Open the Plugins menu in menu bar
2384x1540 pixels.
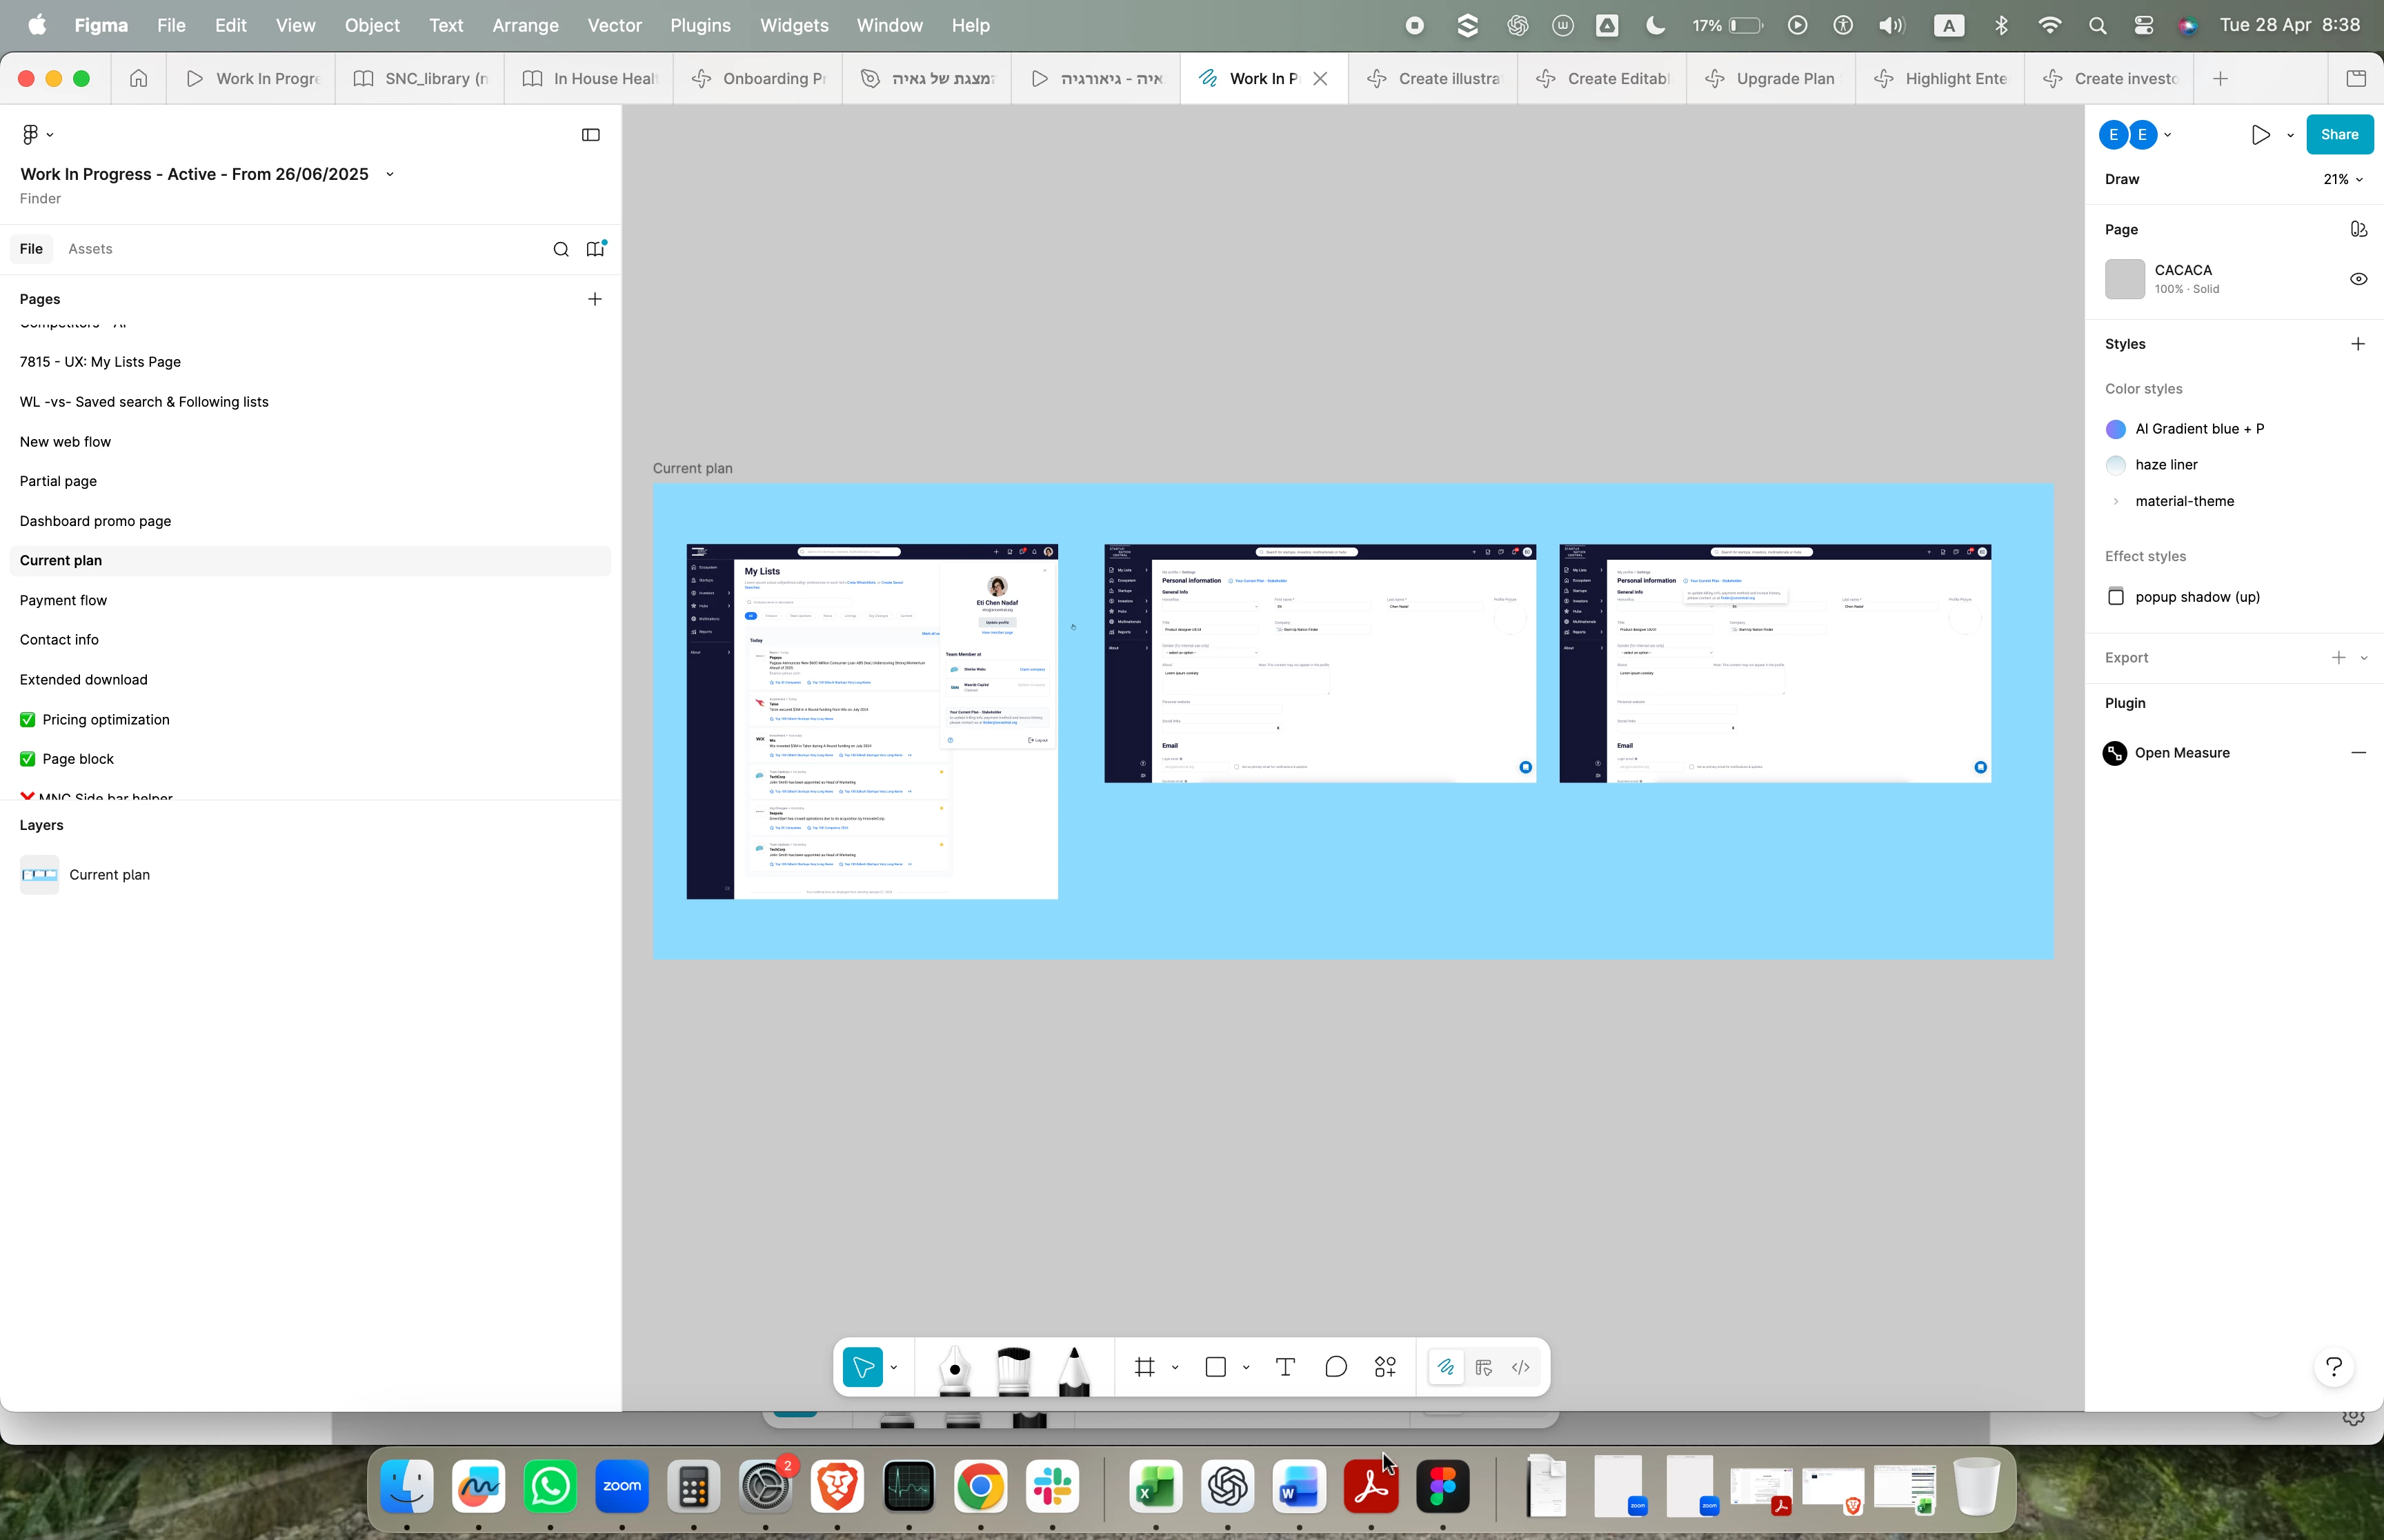coord(699,25)
